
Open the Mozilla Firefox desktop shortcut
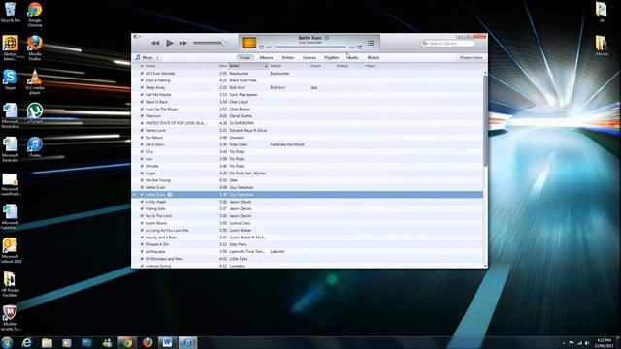pos(35,48)
